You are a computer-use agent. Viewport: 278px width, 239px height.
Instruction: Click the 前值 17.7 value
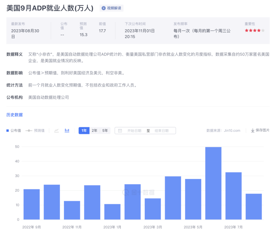tap(102, 31)
